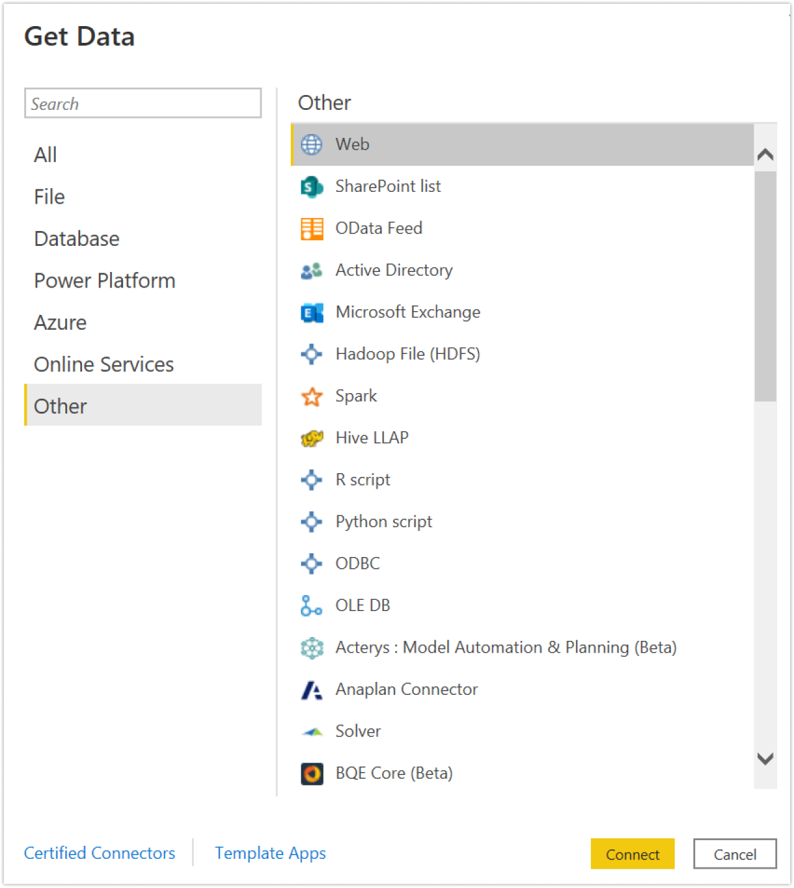The height and width of the screenshot is (888, 794).
Task: Click the SharePoint list icon
Action: (x=311, y=186)
